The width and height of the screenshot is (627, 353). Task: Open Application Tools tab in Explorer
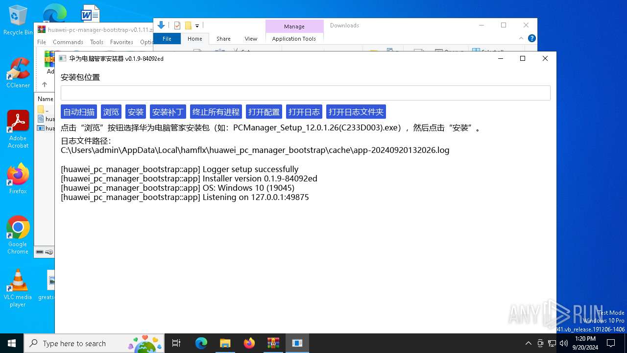pos(294,39)
